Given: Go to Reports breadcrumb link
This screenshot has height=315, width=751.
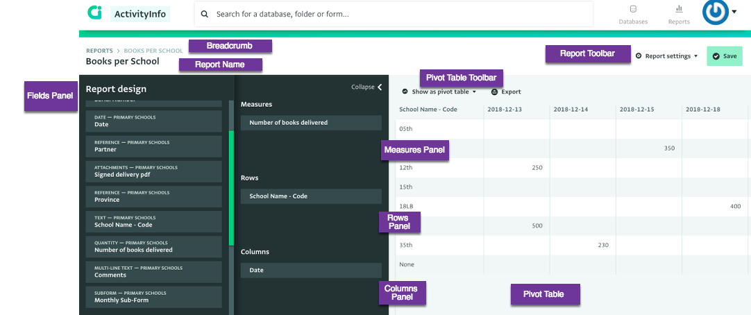Looking at the screenshot, I should click(99, 51).
